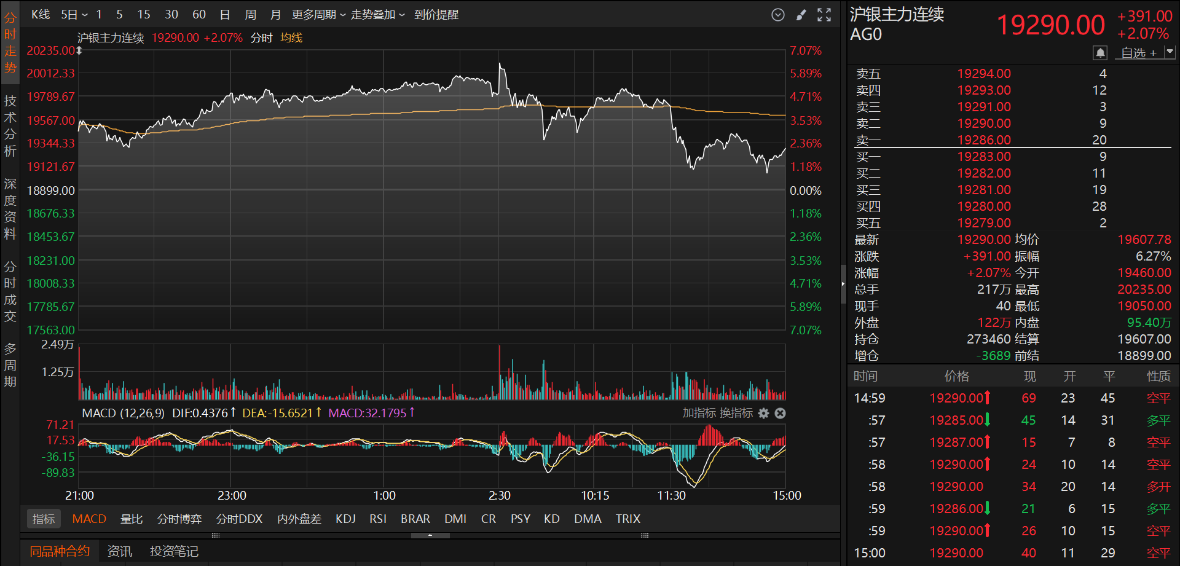Enter fullscreen chart view
1180x566 pixels.
pos(824,15)
